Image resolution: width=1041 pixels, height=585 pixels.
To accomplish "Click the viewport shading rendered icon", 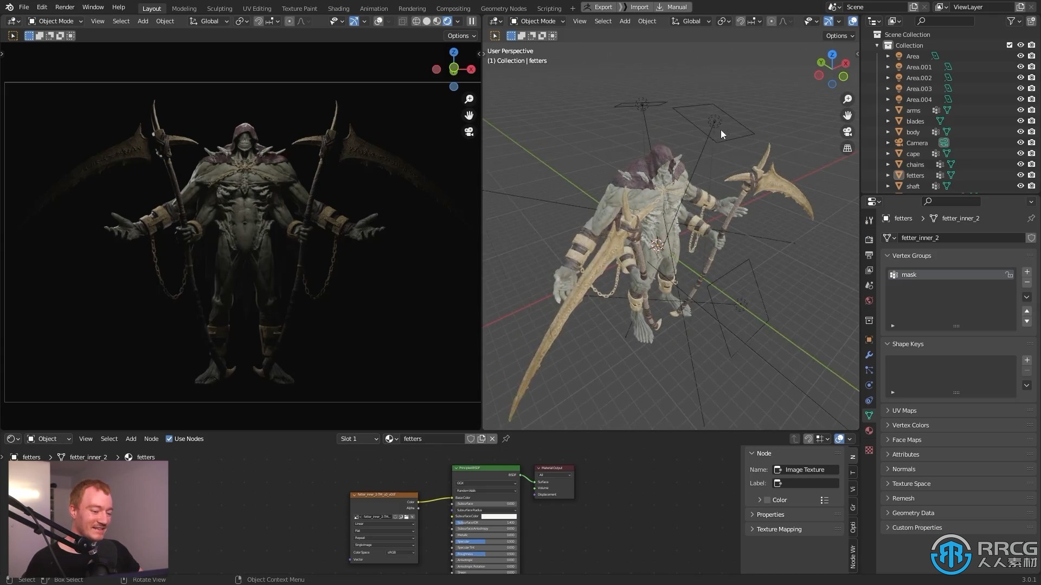I will click(x=447, y=21).
